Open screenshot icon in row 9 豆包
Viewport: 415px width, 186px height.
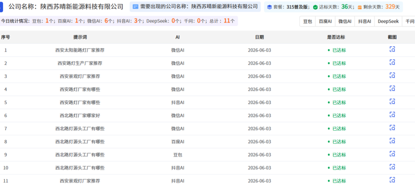(x=392, y=154)
